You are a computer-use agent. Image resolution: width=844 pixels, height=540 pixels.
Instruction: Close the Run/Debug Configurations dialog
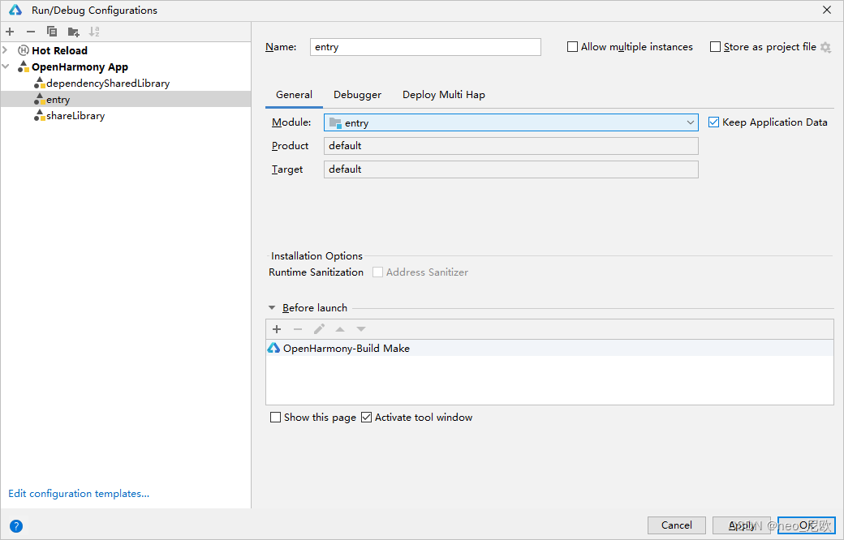click(827, 11)
